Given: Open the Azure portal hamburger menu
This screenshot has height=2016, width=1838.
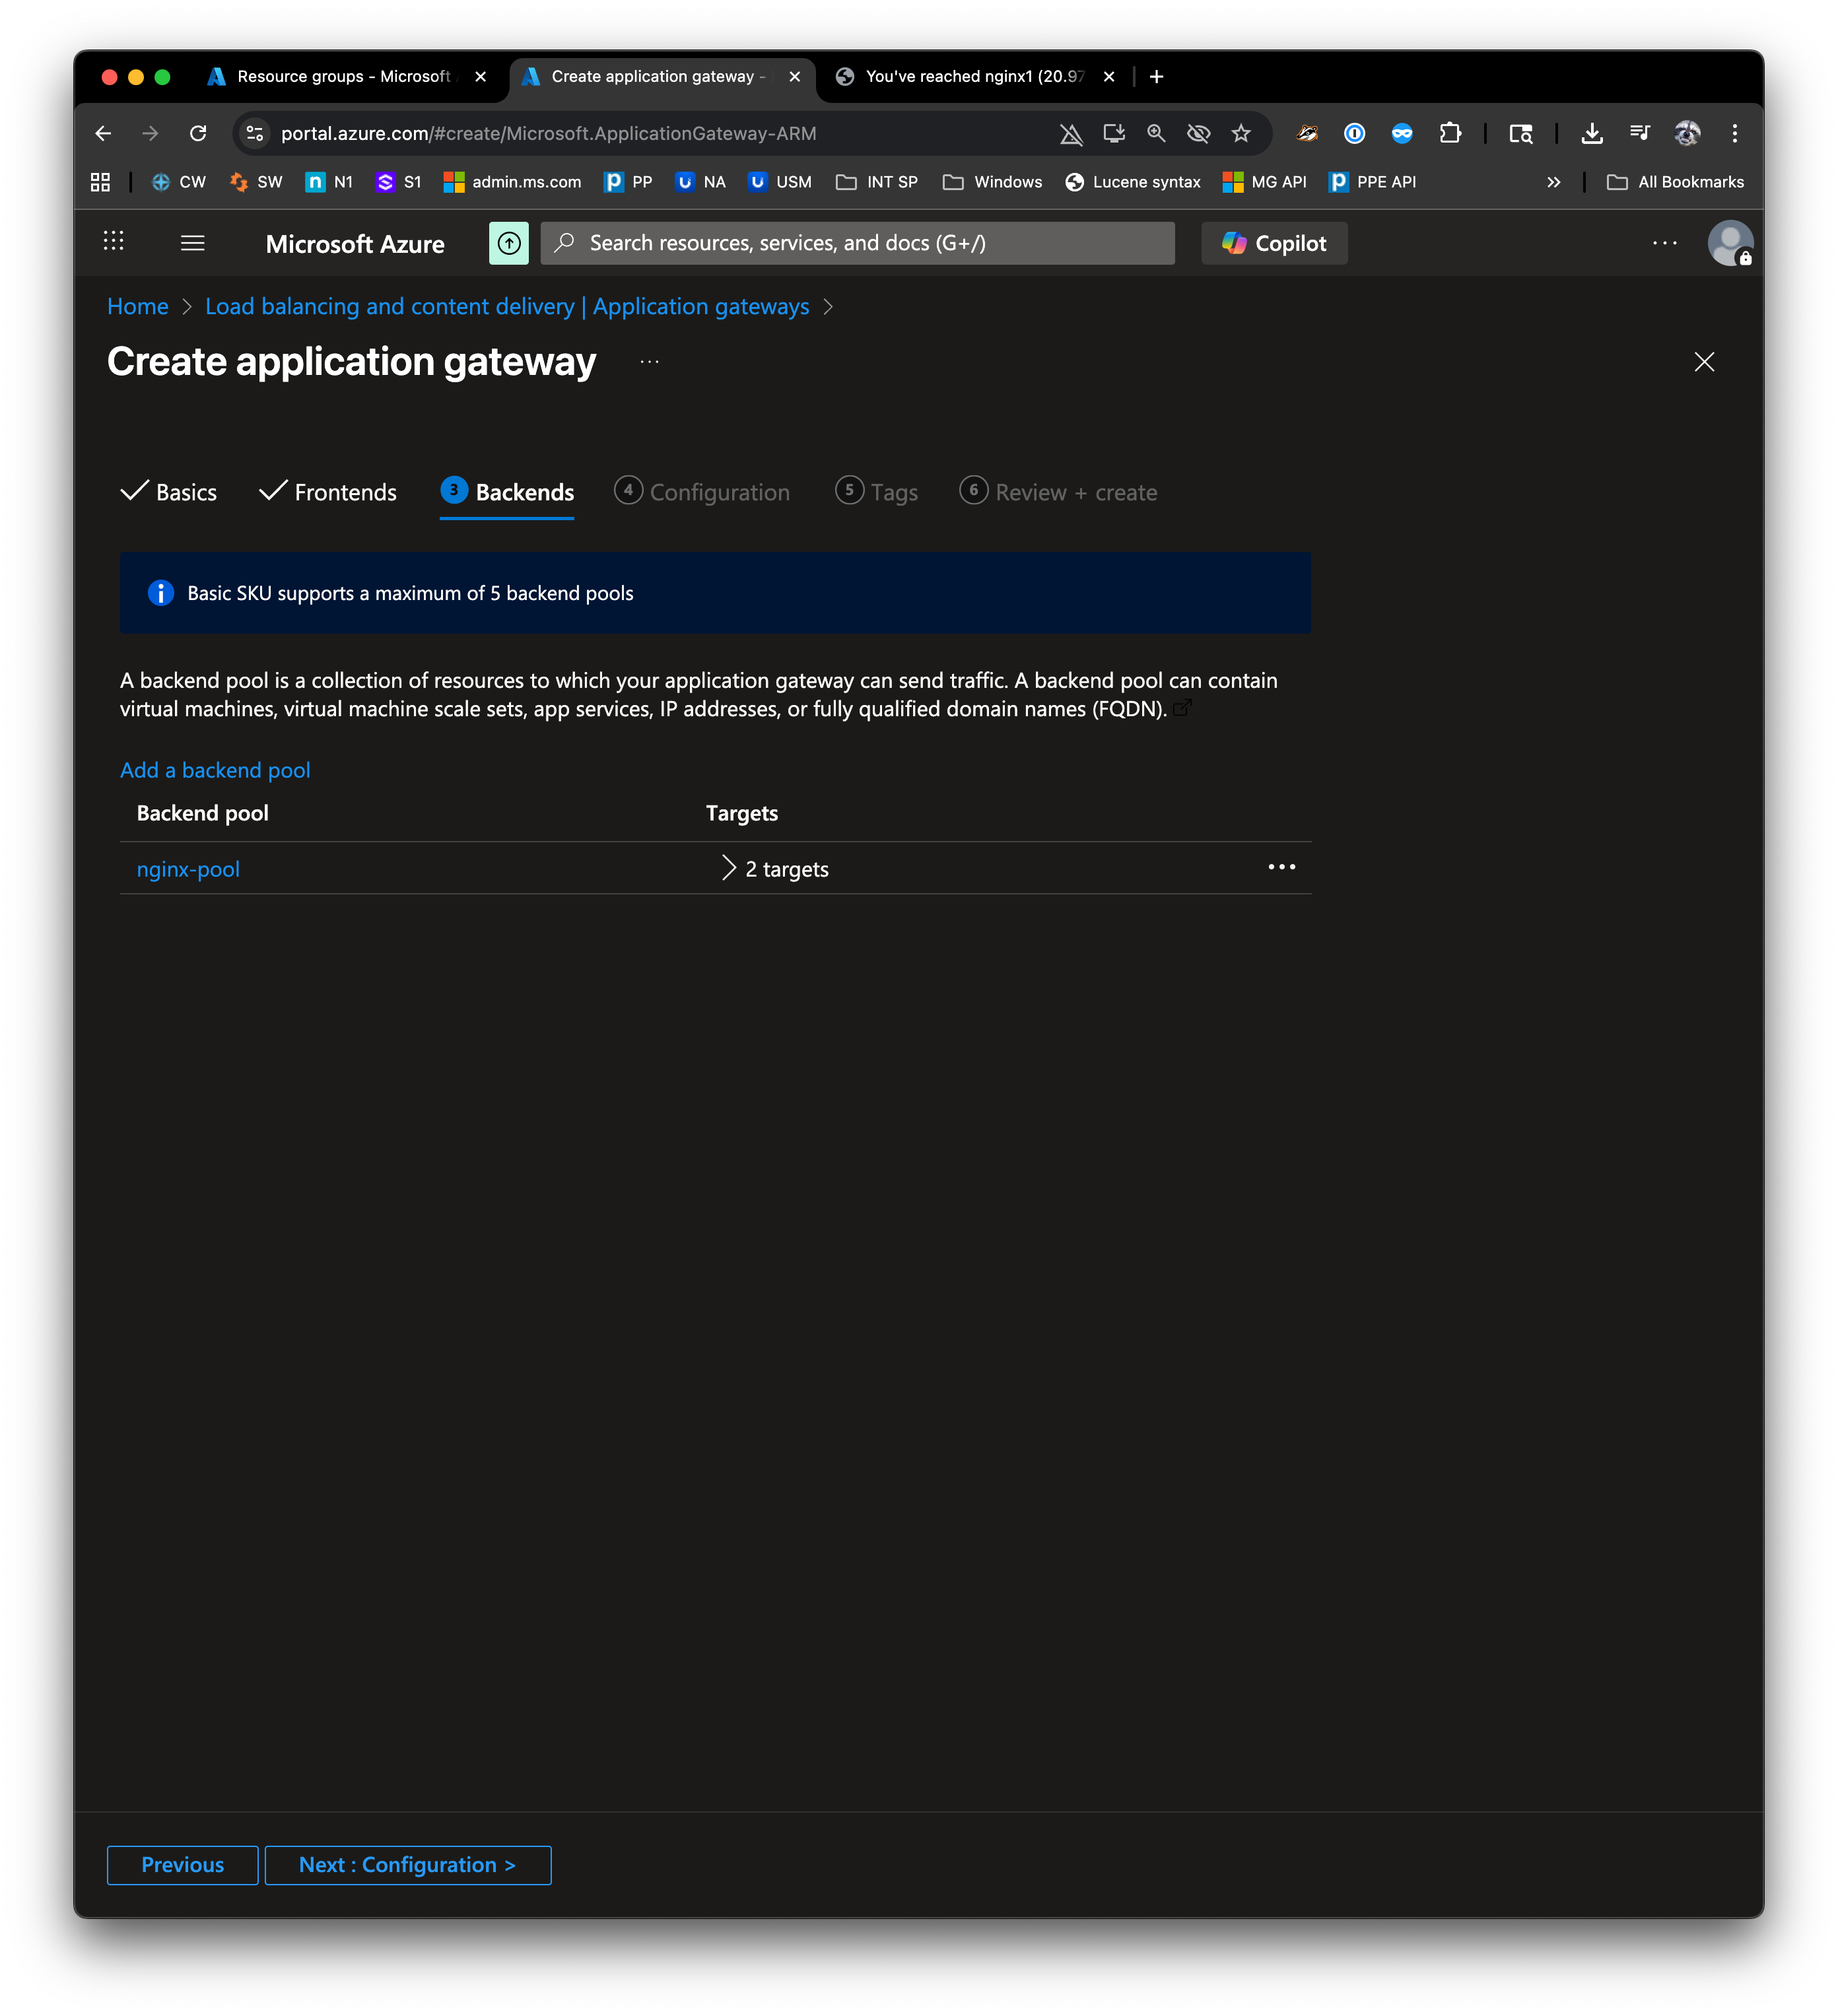Looking at the screenshot, I should coord(193,243).
